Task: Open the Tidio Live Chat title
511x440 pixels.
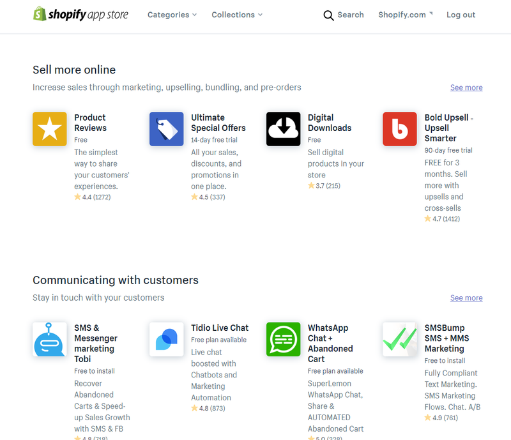Action: (x=220, y=328)
